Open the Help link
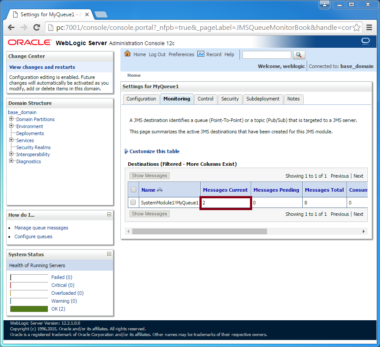Screen dimensions: 380x347 pyautogui.click(x=229, y=54)
